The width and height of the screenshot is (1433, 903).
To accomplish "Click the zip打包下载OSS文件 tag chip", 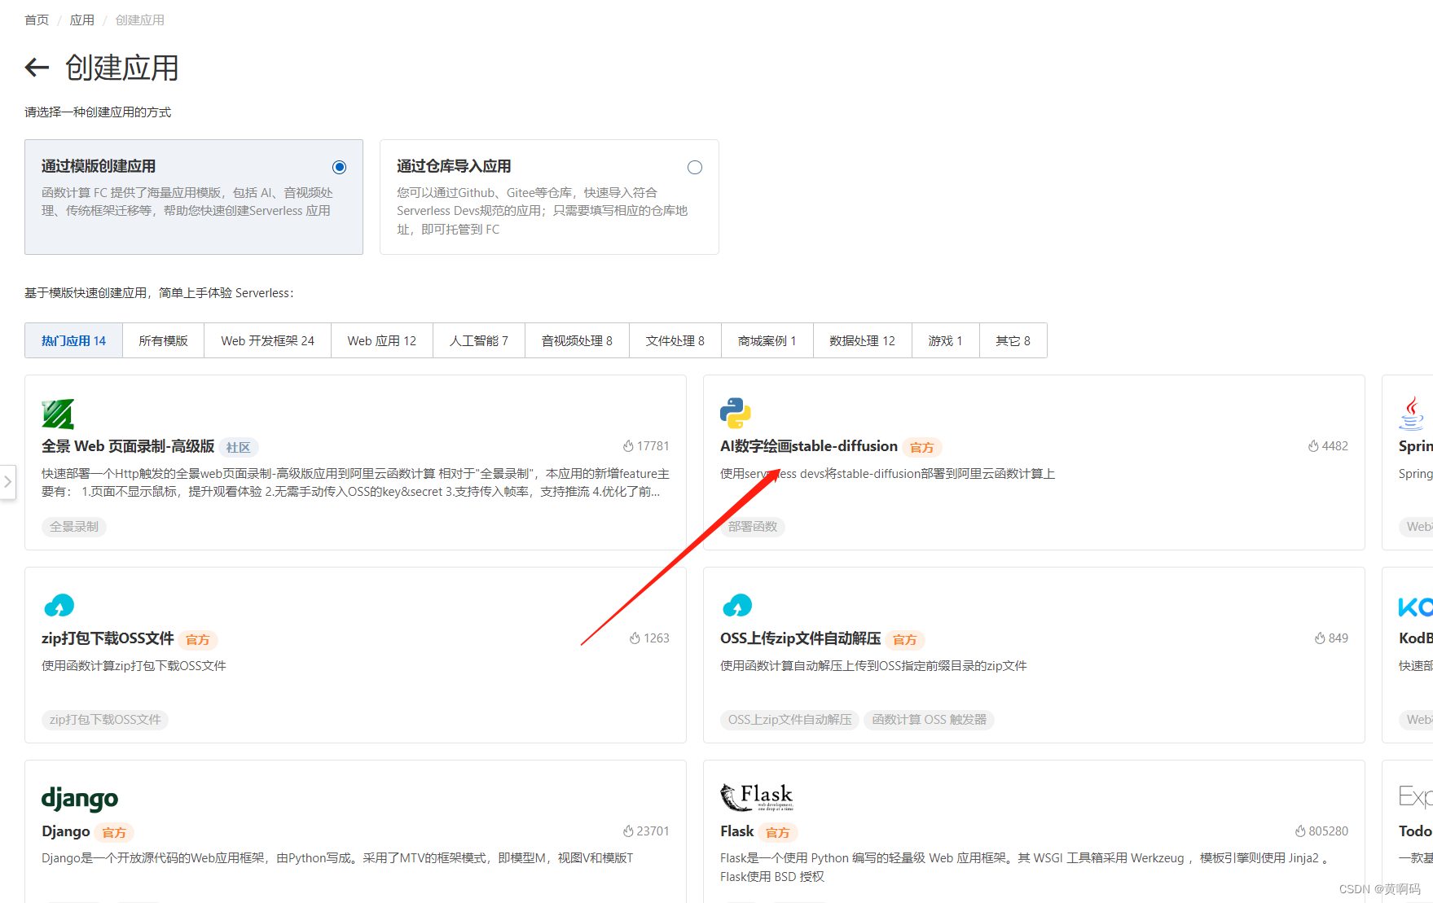I will [x=105, y=720].
